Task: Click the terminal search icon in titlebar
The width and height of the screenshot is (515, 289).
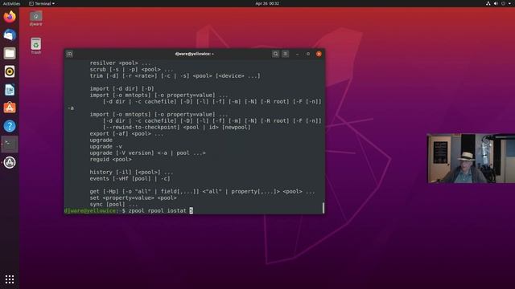Action: click(x=275, y=54)
